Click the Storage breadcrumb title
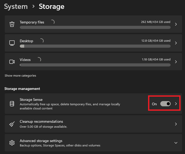Viewport: 185px width, 154px height. click(52, 6)
